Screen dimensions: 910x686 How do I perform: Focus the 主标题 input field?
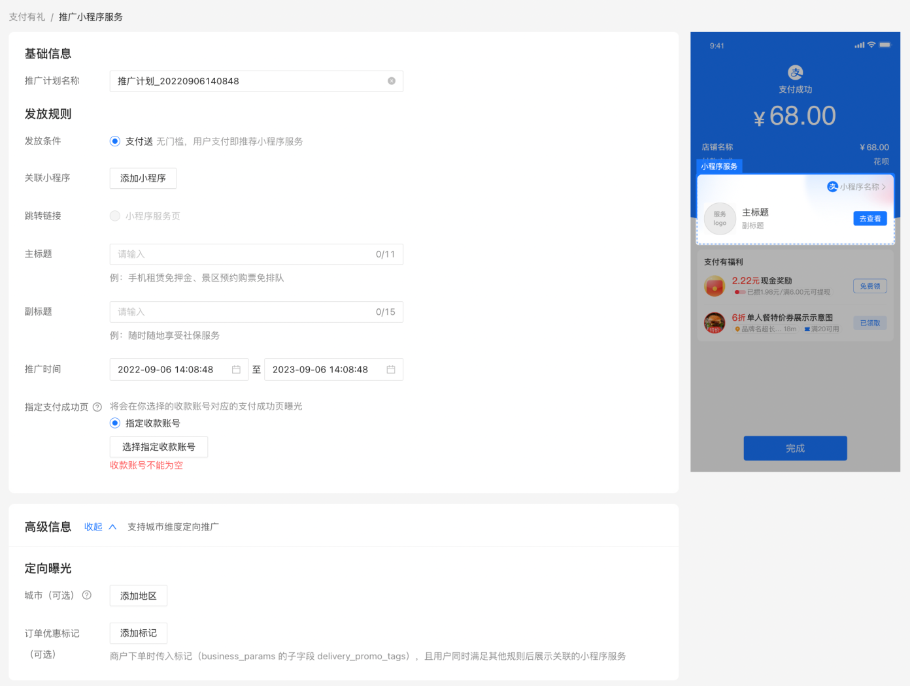(256, 254)
